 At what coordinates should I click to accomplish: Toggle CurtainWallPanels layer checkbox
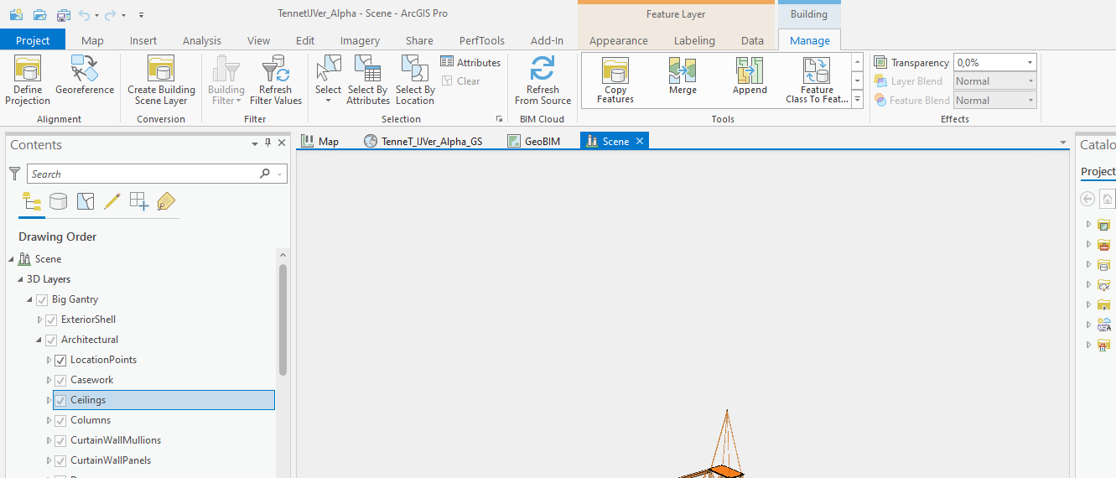tap(60, 460)
